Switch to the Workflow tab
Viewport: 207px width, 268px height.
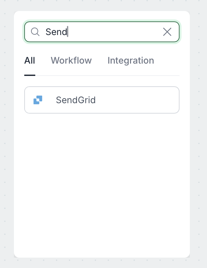coord(71,61)
